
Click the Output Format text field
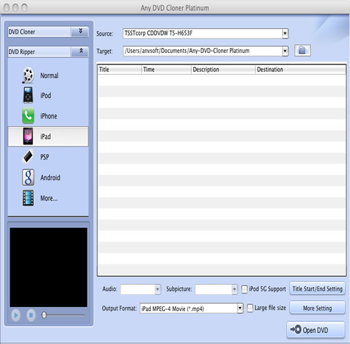point(188,308)
